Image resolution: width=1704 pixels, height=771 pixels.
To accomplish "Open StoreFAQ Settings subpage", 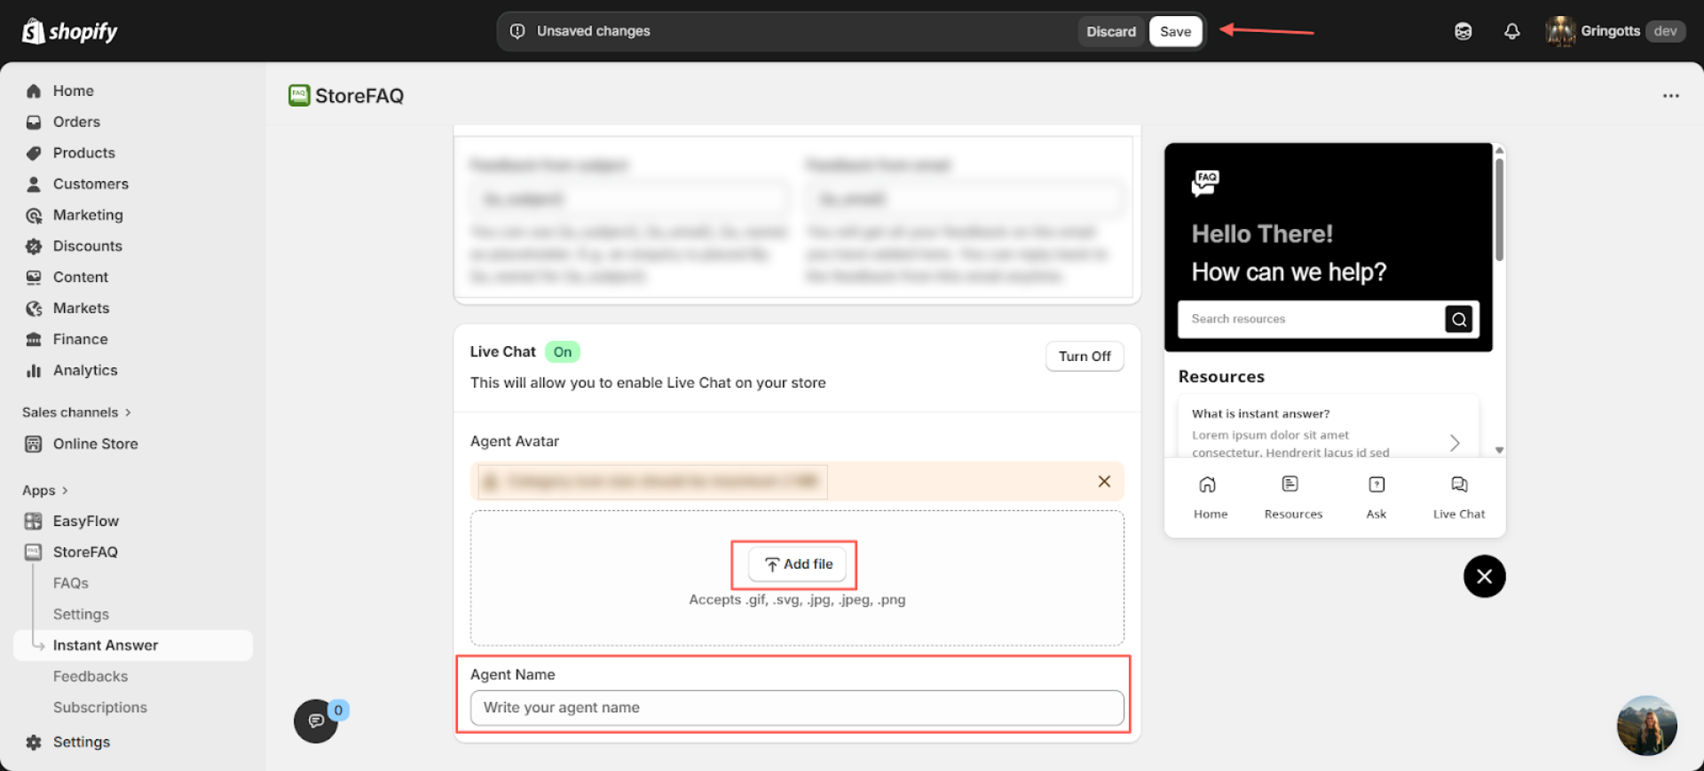I will click(81, 614).
